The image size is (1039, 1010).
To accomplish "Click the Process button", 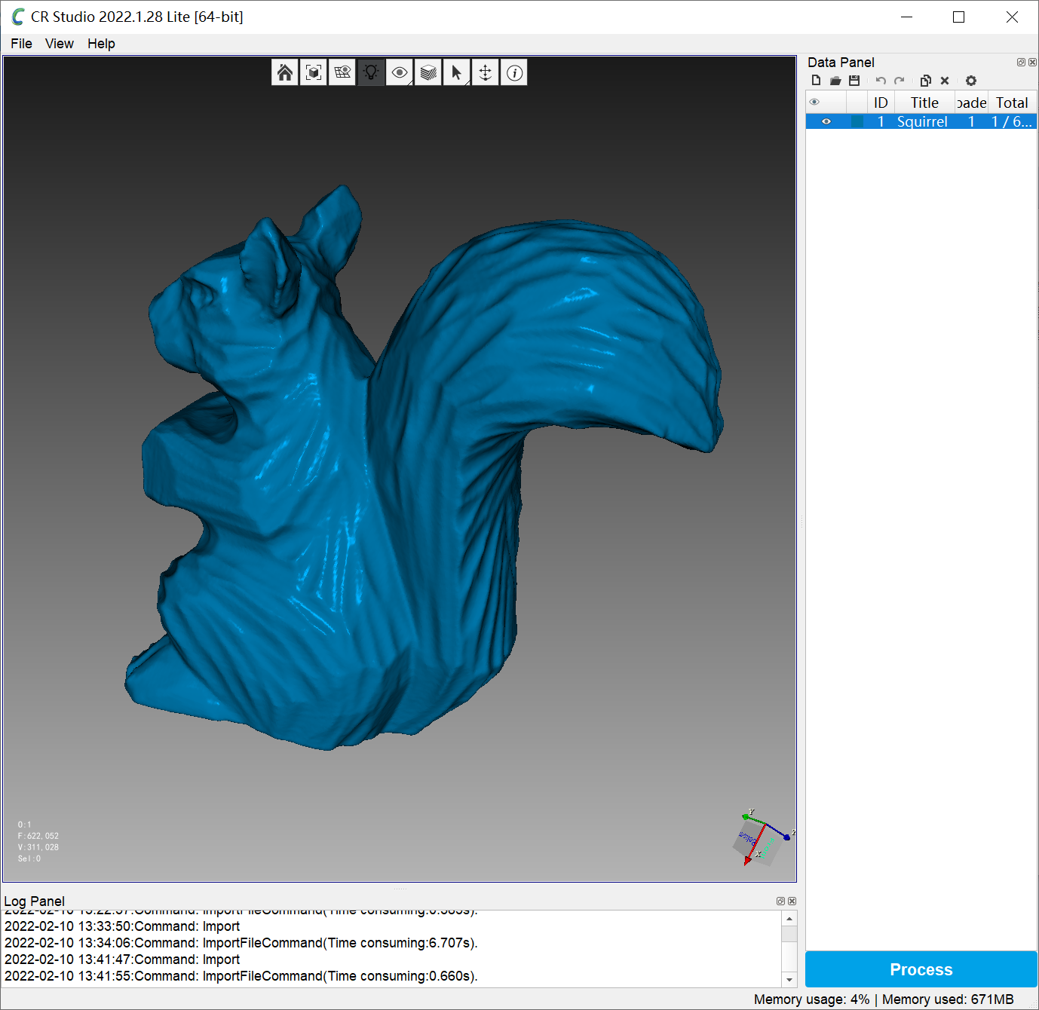I will tap(921, 969).
